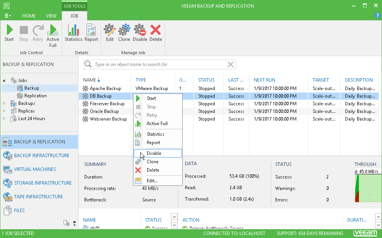Choose Retry in the context menu
Viewport: 382px width, 238px height.
(x=157, y=115)
